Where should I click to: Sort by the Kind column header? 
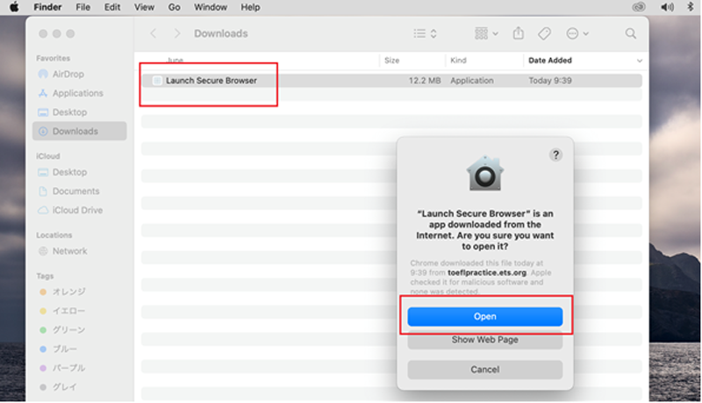pos(458,61)
